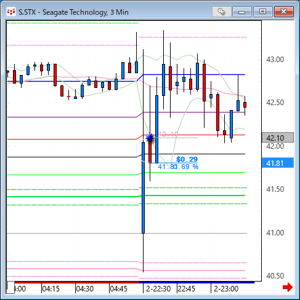
Task: Click the small box at time axis start
Action: tap(10, 288)
